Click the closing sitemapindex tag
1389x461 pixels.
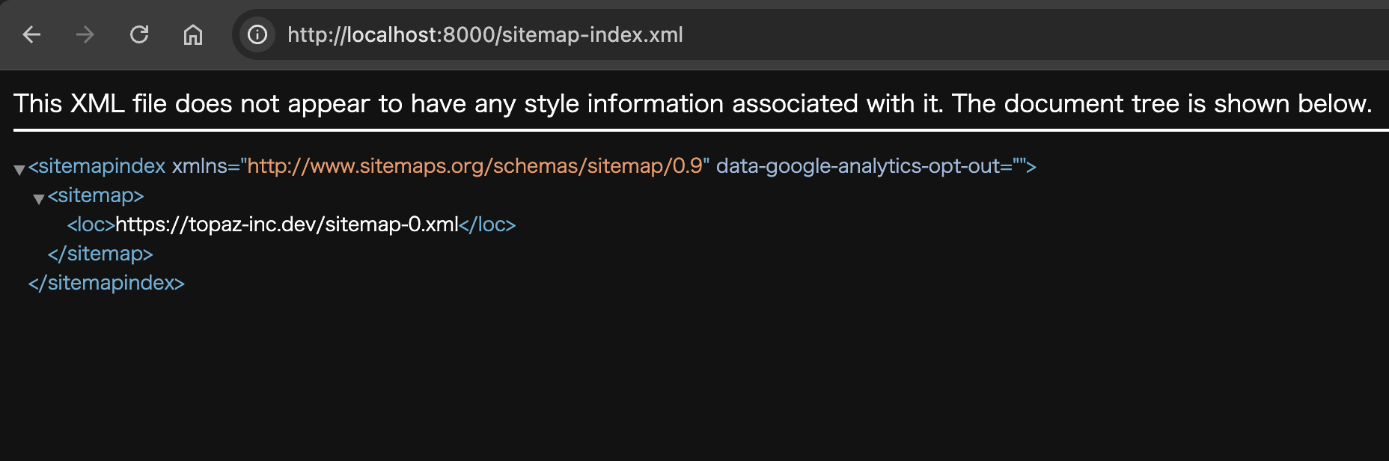[106, 283]
